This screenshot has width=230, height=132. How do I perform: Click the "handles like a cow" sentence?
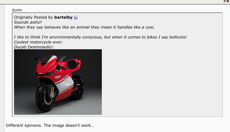[84, 27]
